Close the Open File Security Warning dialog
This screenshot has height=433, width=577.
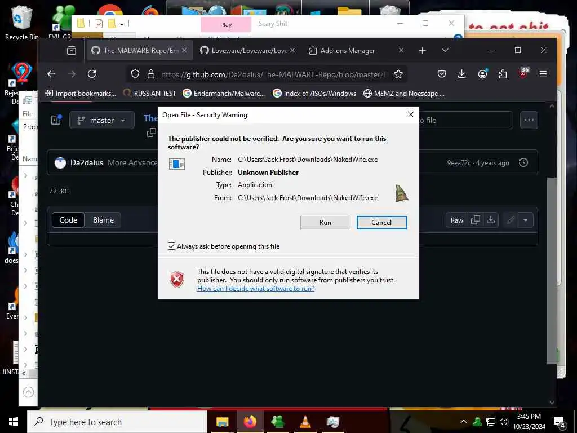411,114
